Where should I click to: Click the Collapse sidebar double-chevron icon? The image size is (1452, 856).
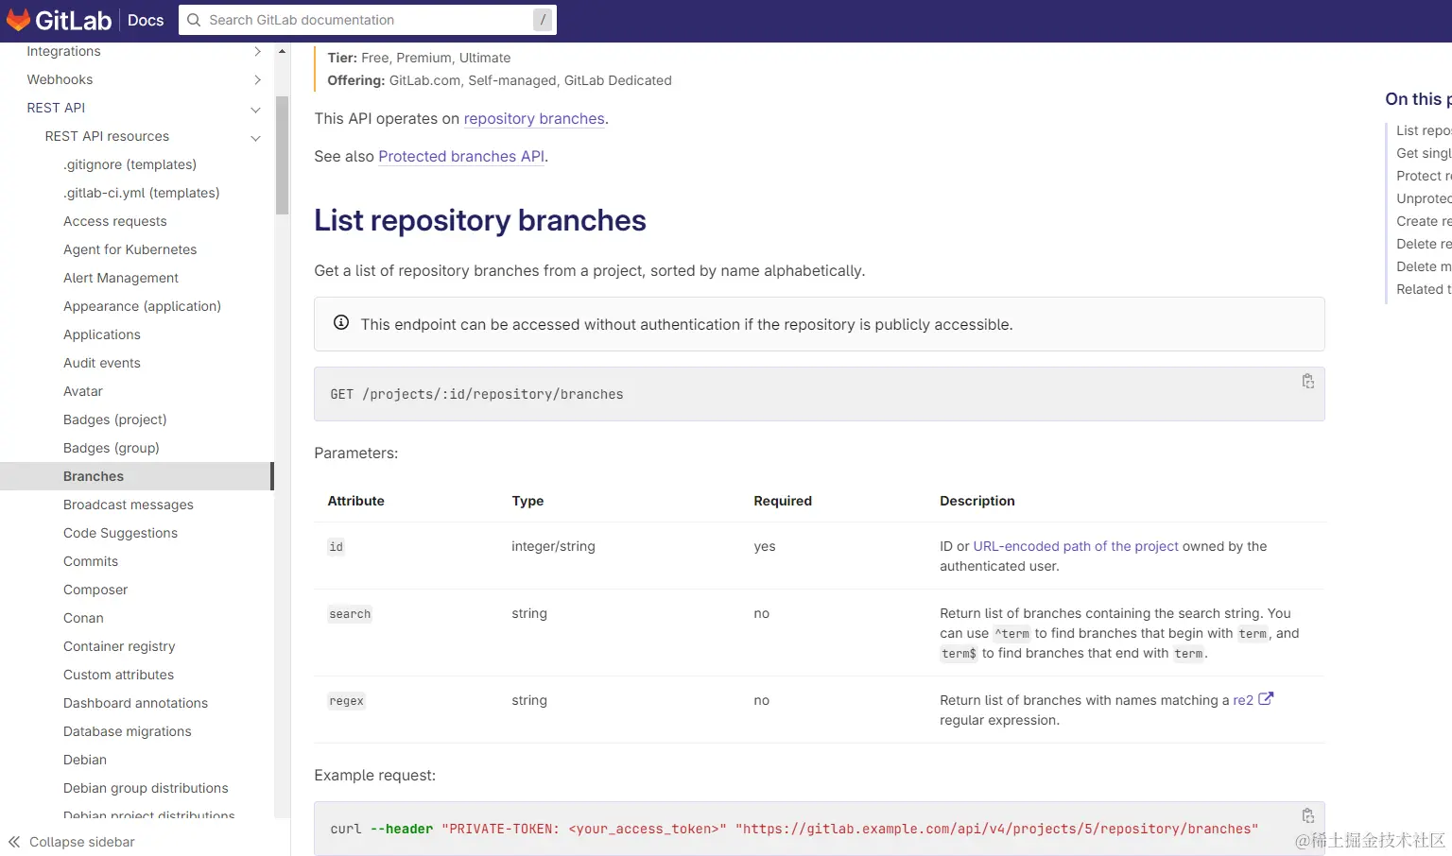[x=14, y=842]
